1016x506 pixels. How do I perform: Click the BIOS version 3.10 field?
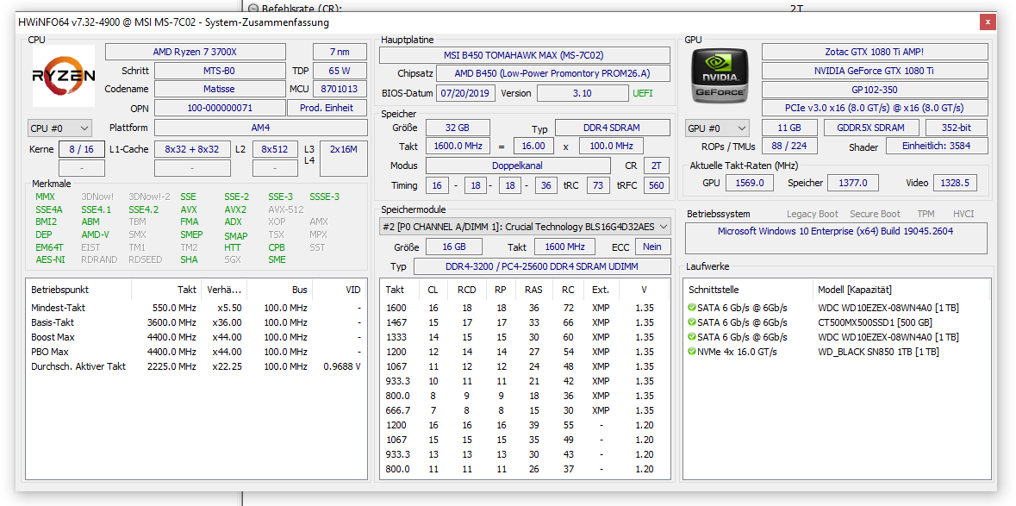pos(583,92)
